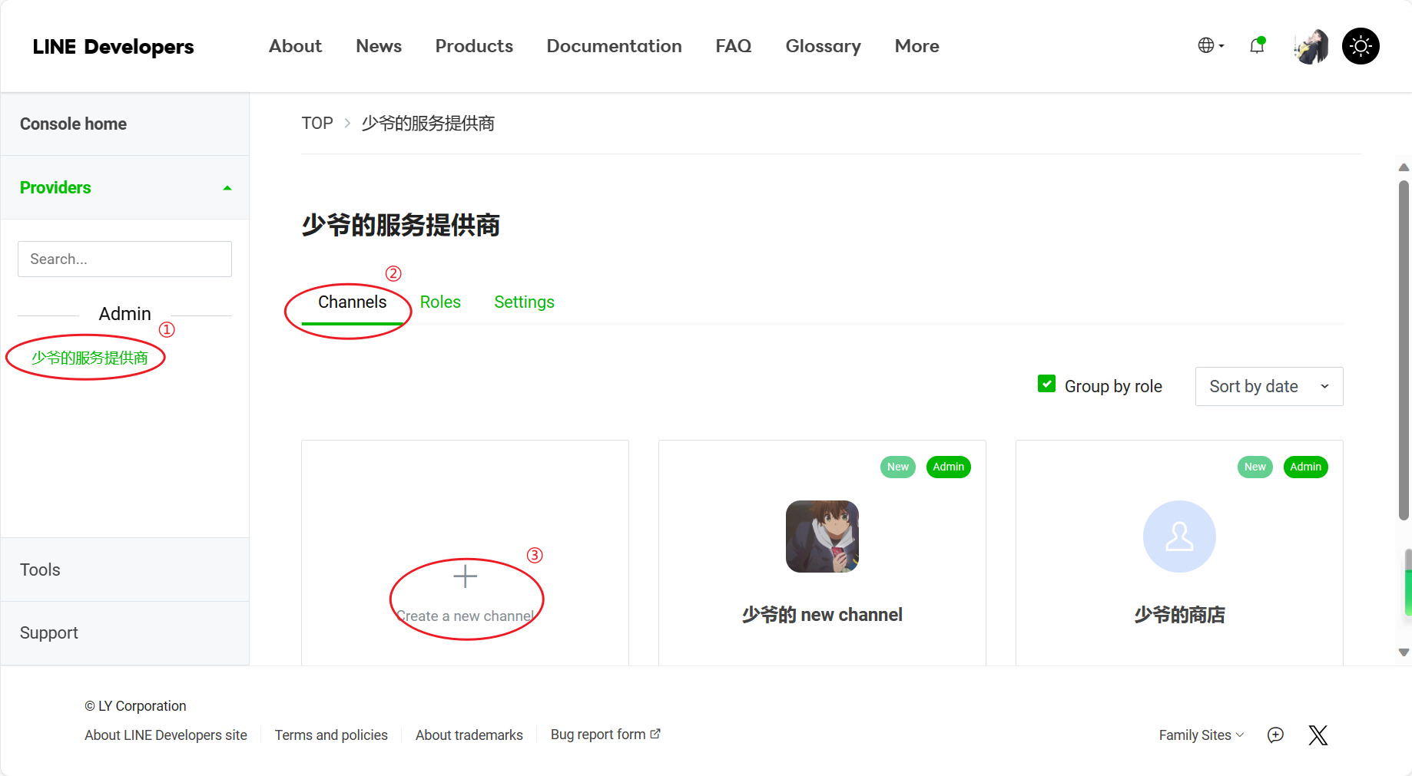The image size is (1412, 776).
Task: Expand the Family Sites dropdown
Action: 1202,735
